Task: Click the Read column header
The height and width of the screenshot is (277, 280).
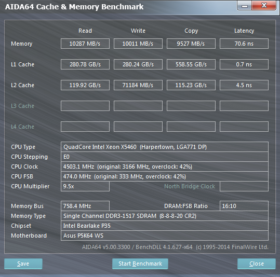Action: pyautogui.click(x=85, y=31)
